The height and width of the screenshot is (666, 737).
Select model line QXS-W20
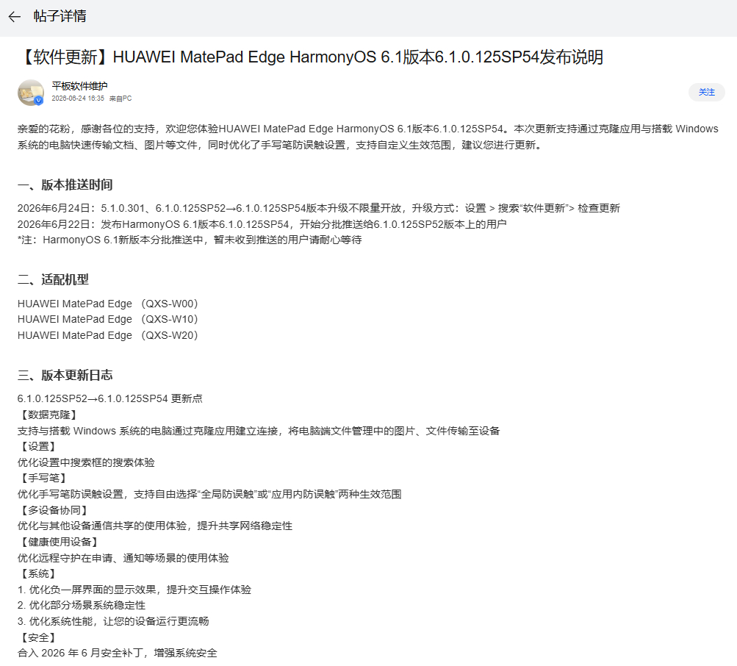tap(107, 335)
